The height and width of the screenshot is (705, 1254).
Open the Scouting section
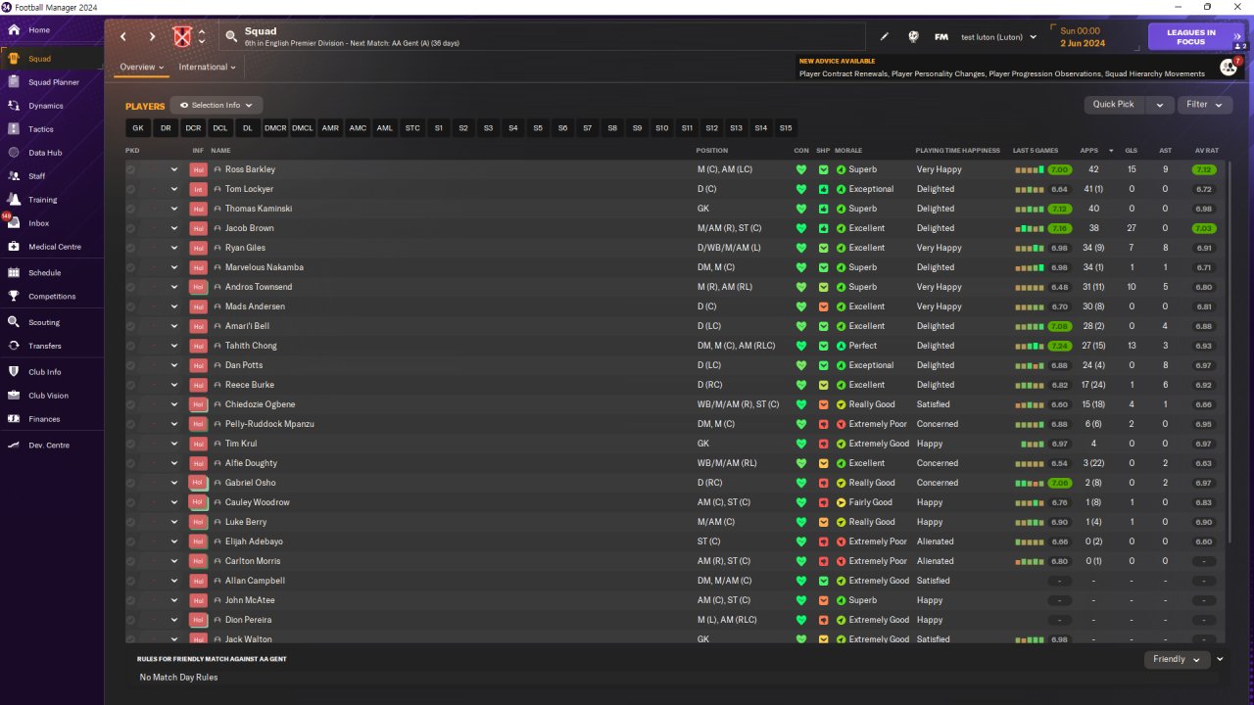pyautogui.click(x=44, y=322)
